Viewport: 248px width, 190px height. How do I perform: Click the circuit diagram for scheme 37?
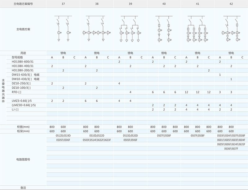point(63,29)
